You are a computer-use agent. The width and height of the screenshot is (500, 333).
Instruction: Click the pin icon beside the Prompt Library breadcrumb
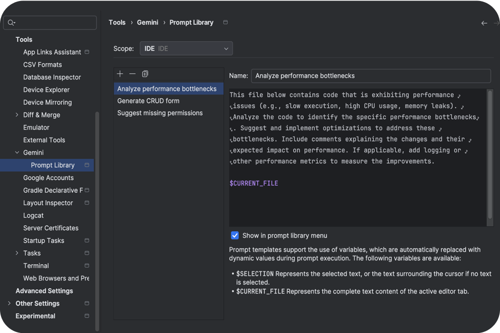pos(225,22)
